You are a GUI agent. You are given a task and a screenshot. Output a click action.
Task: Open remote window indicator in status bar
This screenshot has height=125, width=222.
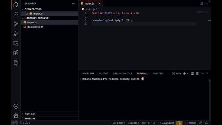click(x=15, y=123)
